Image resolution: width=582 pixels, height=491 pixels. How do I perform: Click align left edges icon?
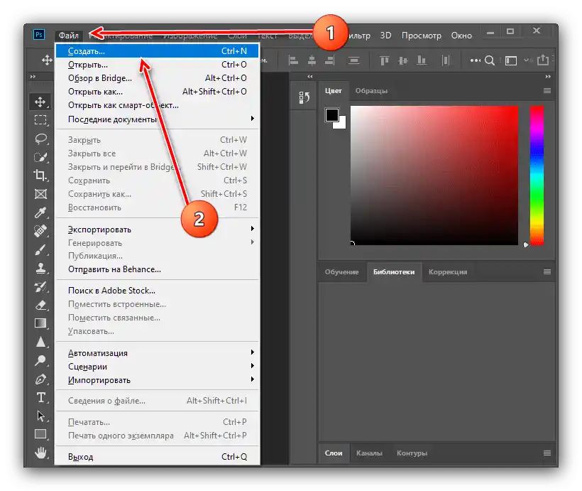tap(293, 60)
